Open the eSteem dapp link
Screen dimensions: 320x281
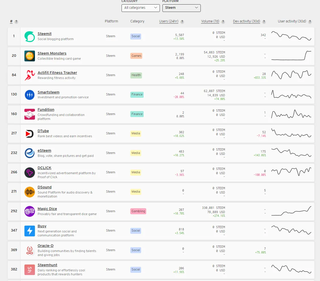(45, 151)
